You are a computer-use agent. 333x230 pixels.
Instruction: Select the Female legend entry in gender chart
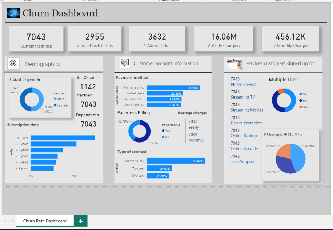55,105
